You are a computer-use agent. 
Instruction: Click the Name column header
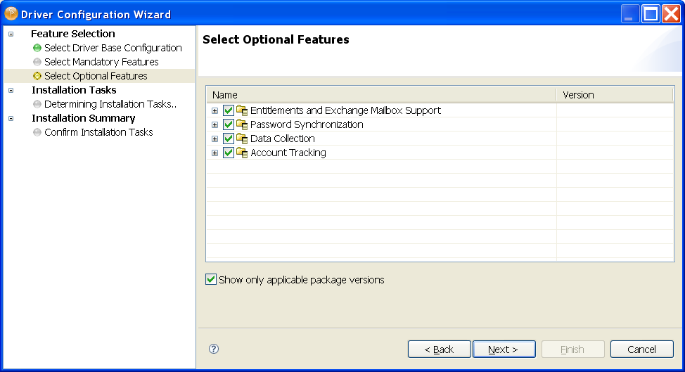pos(381,95)
